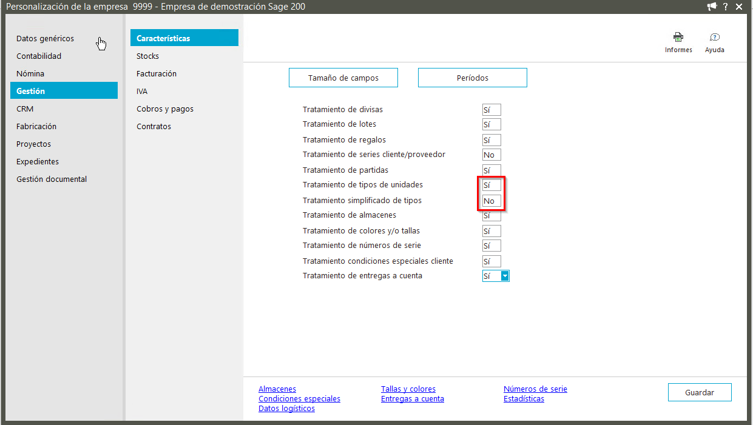
Task: Toggle Tratamiento simplificado de tipos field
Action: point(491,201)
